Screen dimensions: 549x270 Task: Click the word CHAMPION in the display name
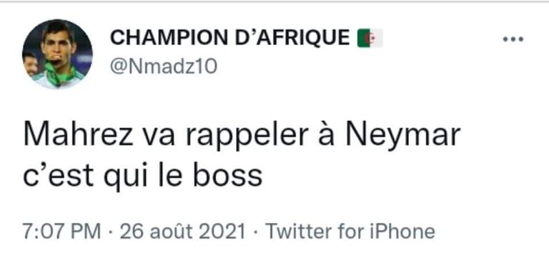tap(169, 38)
